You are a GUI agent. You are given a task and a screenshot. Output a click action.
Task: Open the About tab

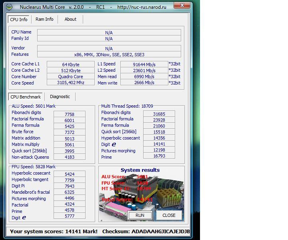(x=70, y=19)
